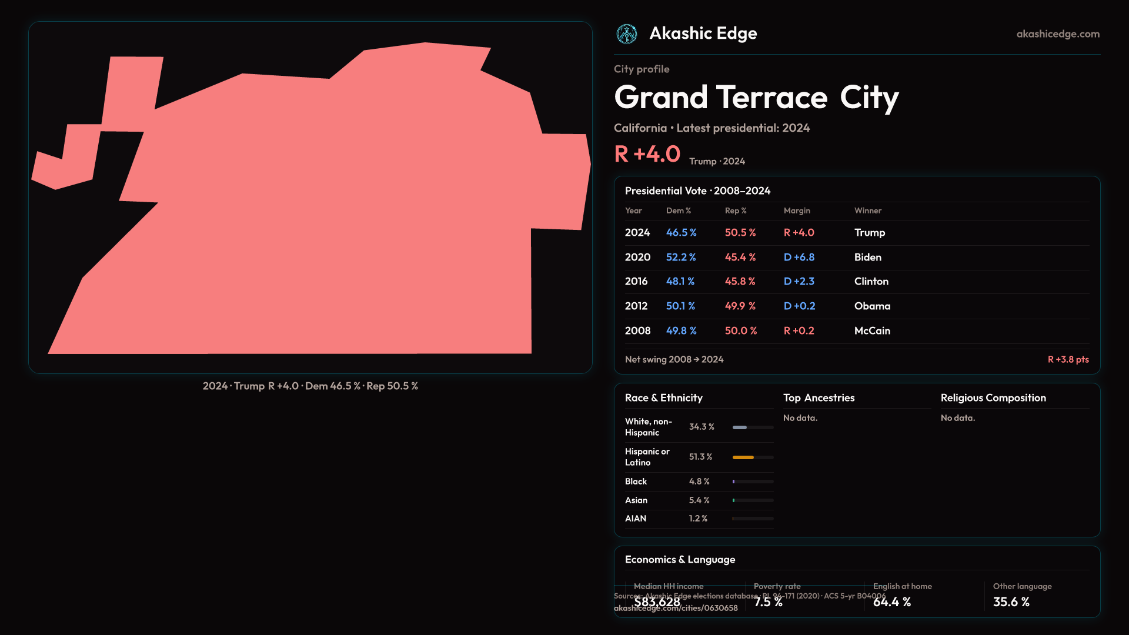
Task: Click the Economics & Language heading
Action: point(680,560)
